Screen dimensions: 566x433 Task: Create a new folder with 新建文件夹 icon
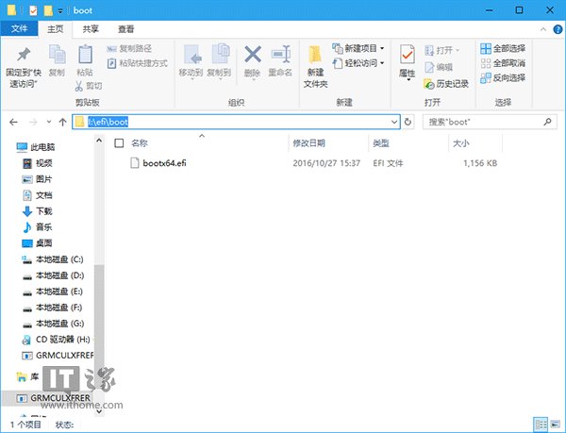point(315,57)
